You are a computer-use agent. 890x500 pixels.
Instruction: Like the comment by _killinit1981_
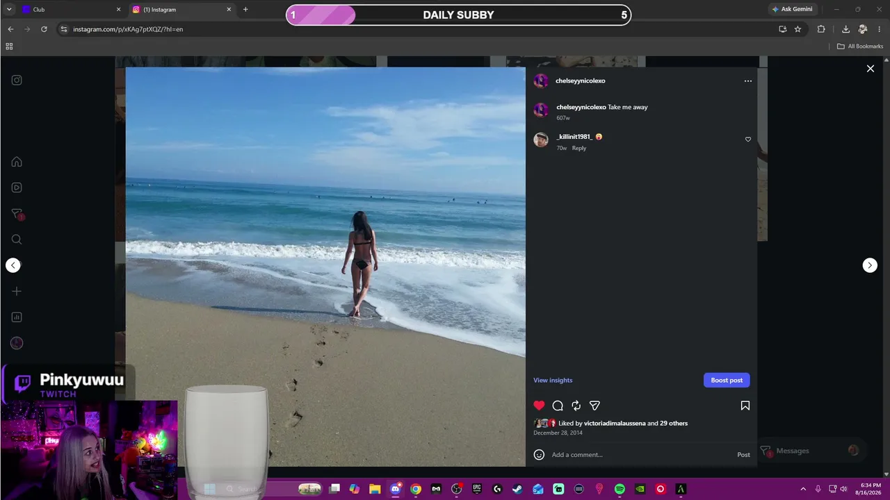tap(748, 139)
